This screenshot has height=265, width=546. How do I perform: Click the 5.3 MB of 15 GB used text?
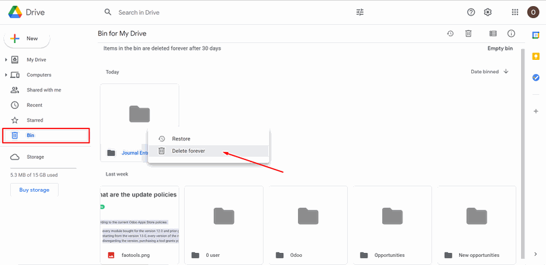click(x=34, y=175)
